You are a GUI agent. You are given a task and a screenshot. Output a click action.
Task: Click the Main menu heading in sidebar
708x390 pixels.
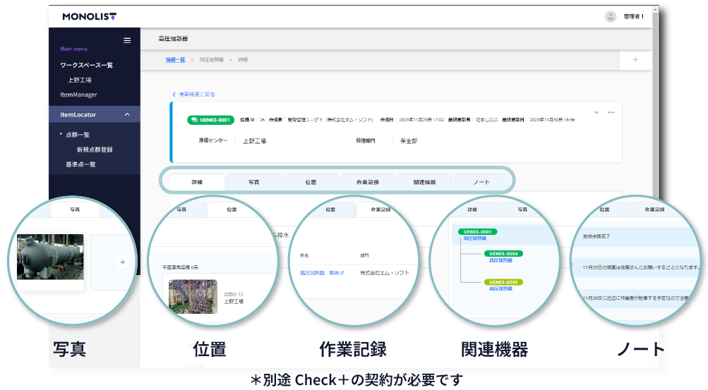pos(73,49)
